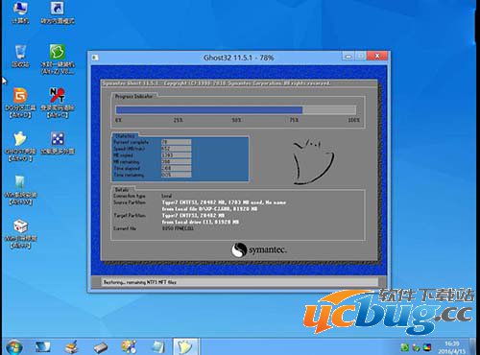480x355 pixels.
Task: Click the Ghost32 window title bar icon
Action: pos(95,58)
